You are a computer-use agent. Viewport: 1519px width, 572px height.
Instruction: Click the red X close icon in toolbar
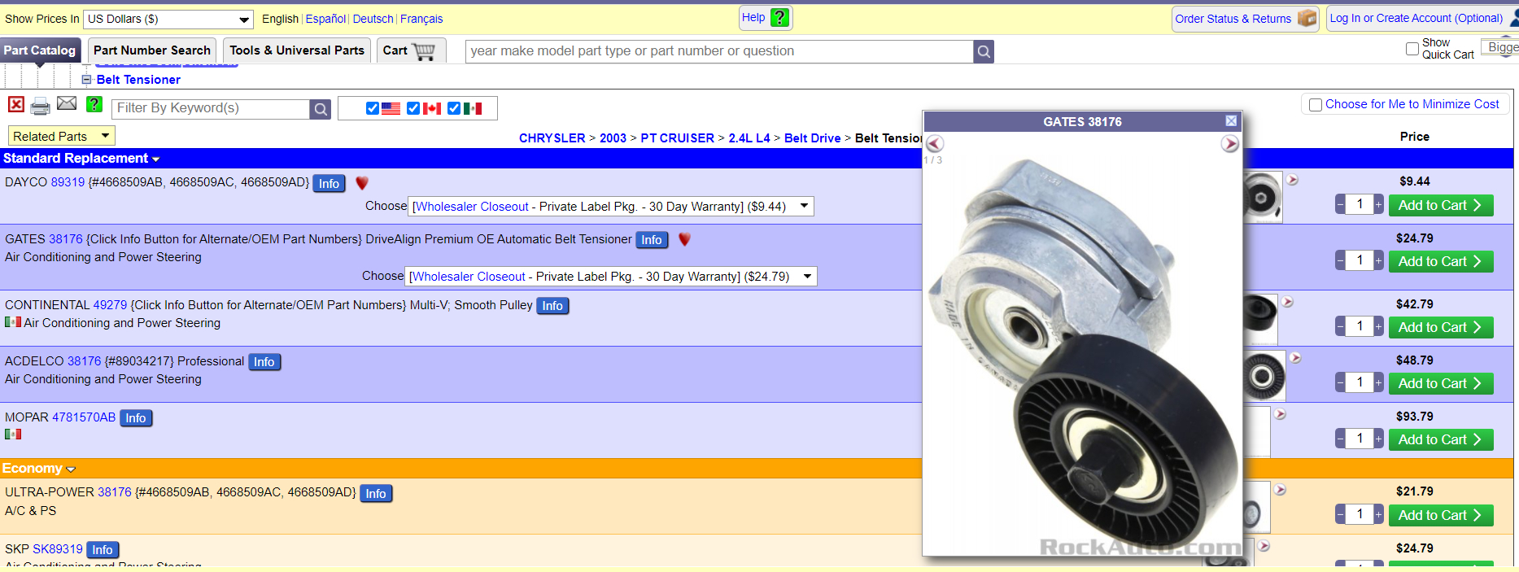[x=16, y=104]
